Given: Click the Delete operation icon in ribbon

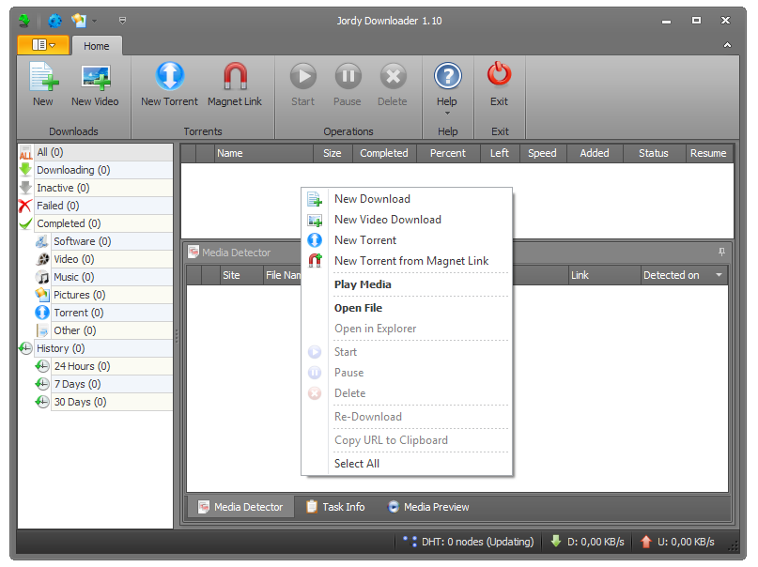Looking at the screenshot, I should click(x=393, y=76).
